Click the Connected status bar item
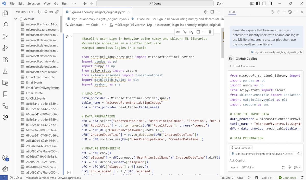 287,178
